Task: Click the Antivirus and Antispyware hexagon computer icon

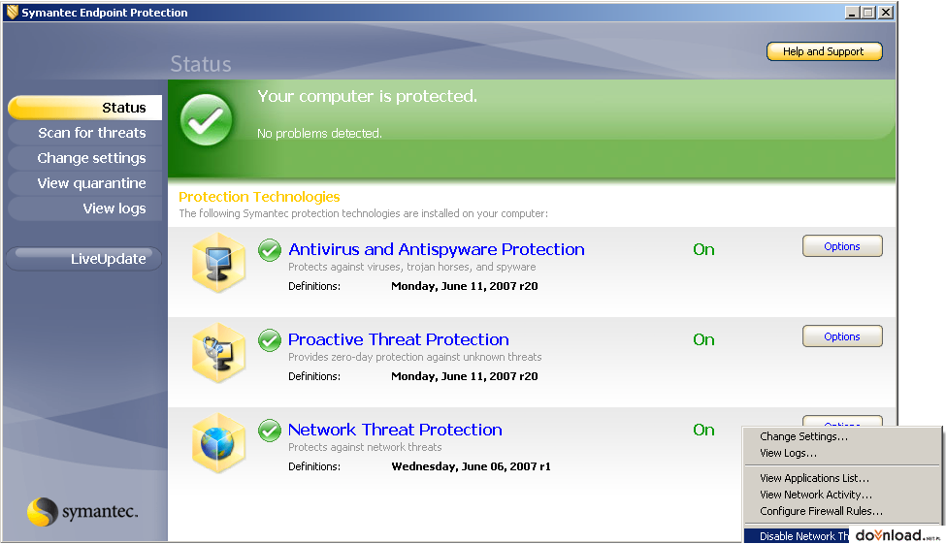Action: tap(218, 263)
